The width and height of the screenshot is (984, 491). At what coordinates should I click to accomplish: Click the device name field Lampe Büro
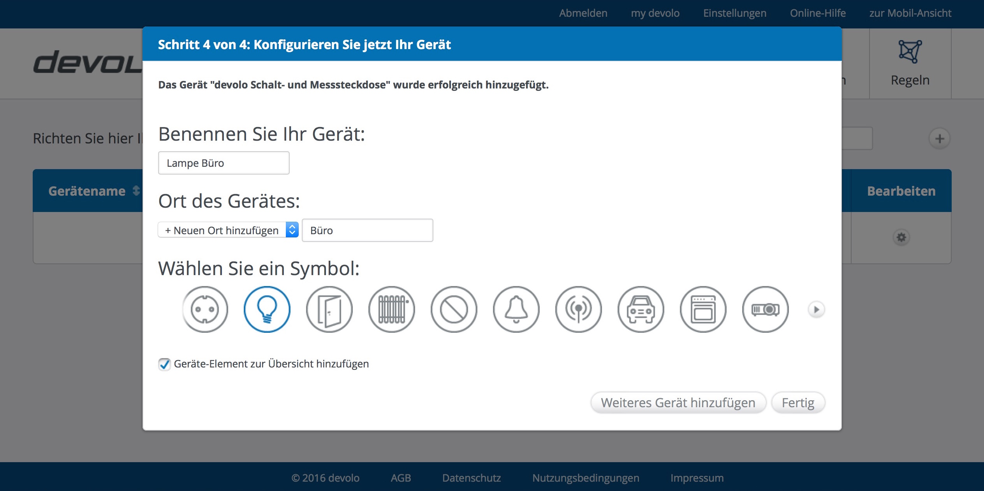224,163
